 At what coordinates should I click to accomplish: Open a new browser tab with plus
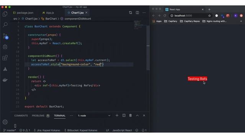(x=209, y=9)
